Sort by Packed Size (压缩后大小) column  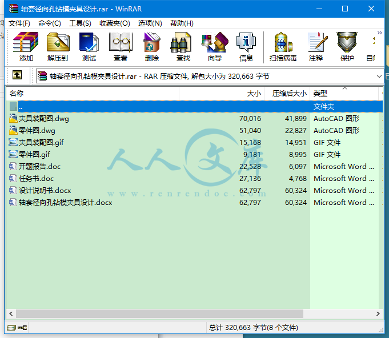tap(287, 94)
